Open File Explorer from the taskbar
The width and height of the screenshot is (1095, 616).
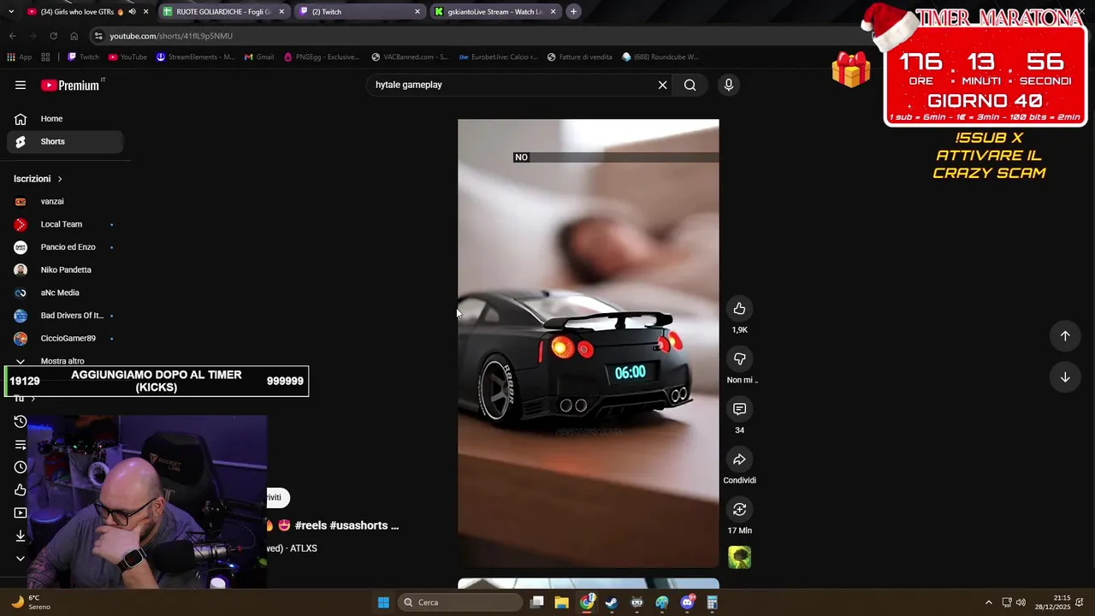pyautogui.click(x=561, y=602)
